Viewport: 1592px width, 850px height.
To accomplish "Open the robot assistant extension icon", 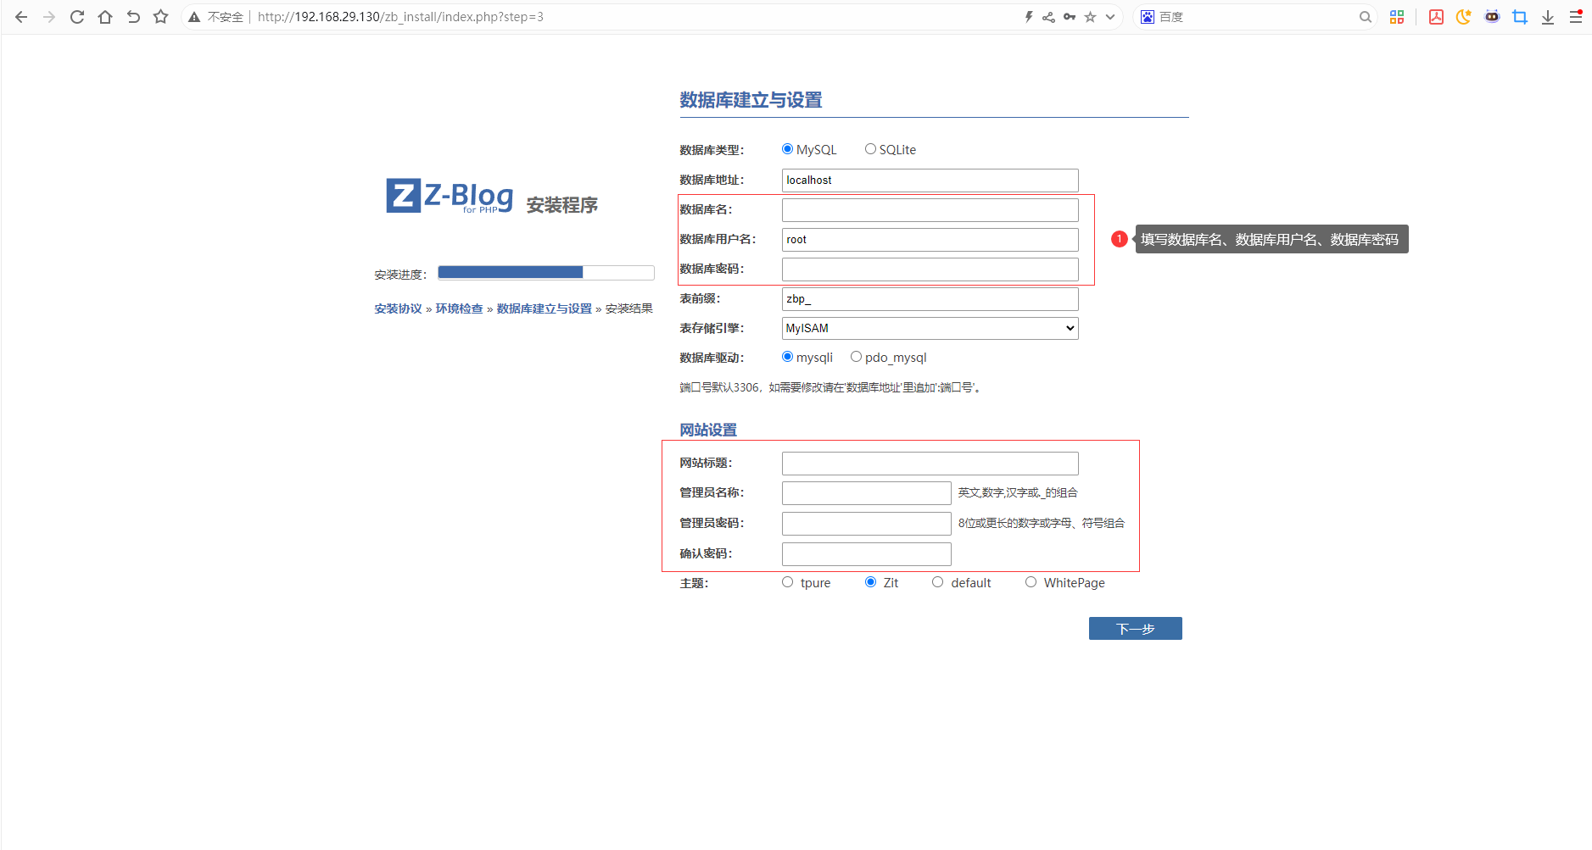I will 1492,17.
